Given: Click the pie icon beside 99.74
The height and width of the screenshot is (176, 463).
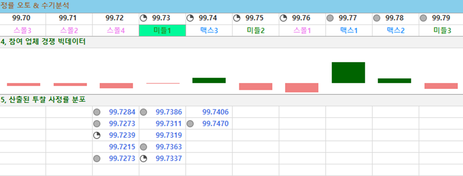Looking at the screenshot, I should (x=190, y=18).
